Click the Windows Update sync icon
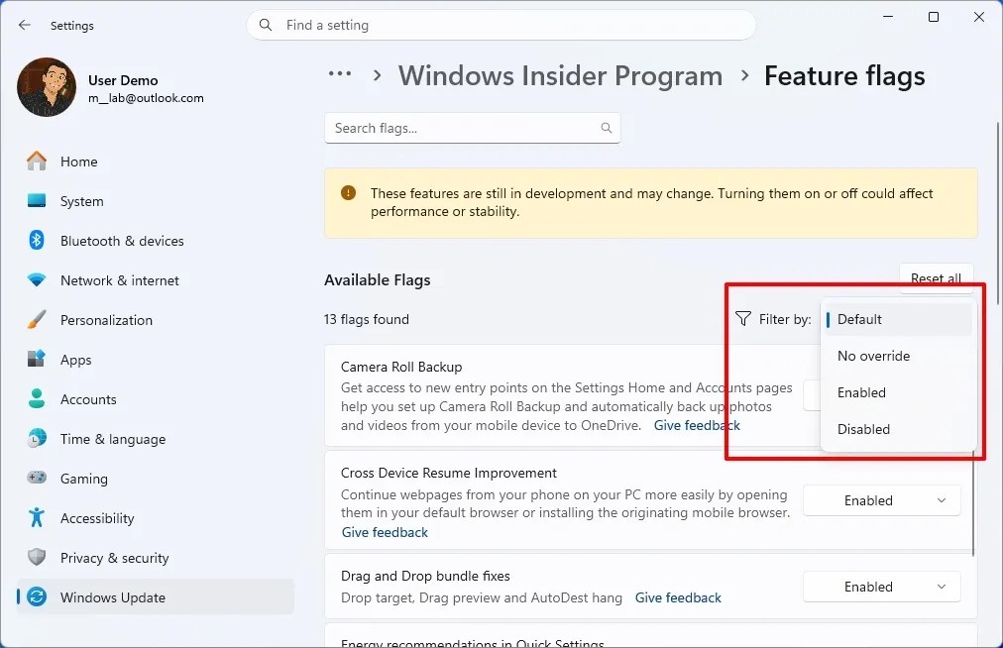1003x648 pixels. pyautogui.click(x=37, y=596)
